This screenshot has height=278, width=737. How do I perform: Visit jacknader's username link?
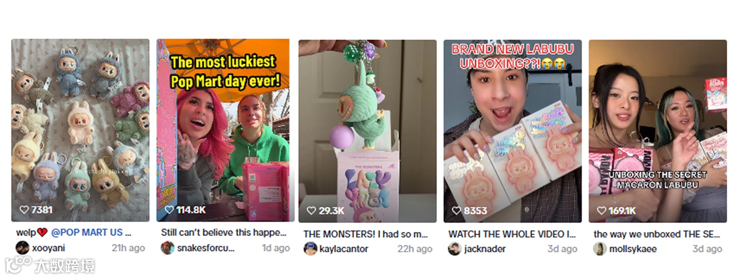[x=485, y=249]
